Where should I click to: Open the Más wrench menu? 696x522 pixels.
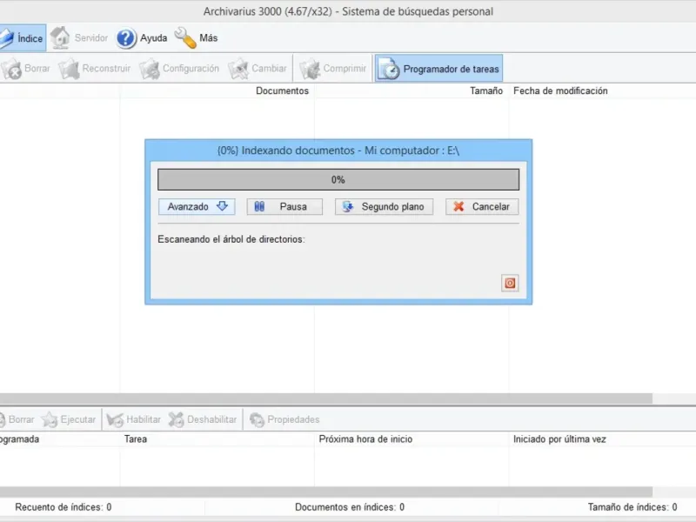[x=197, y=37]
